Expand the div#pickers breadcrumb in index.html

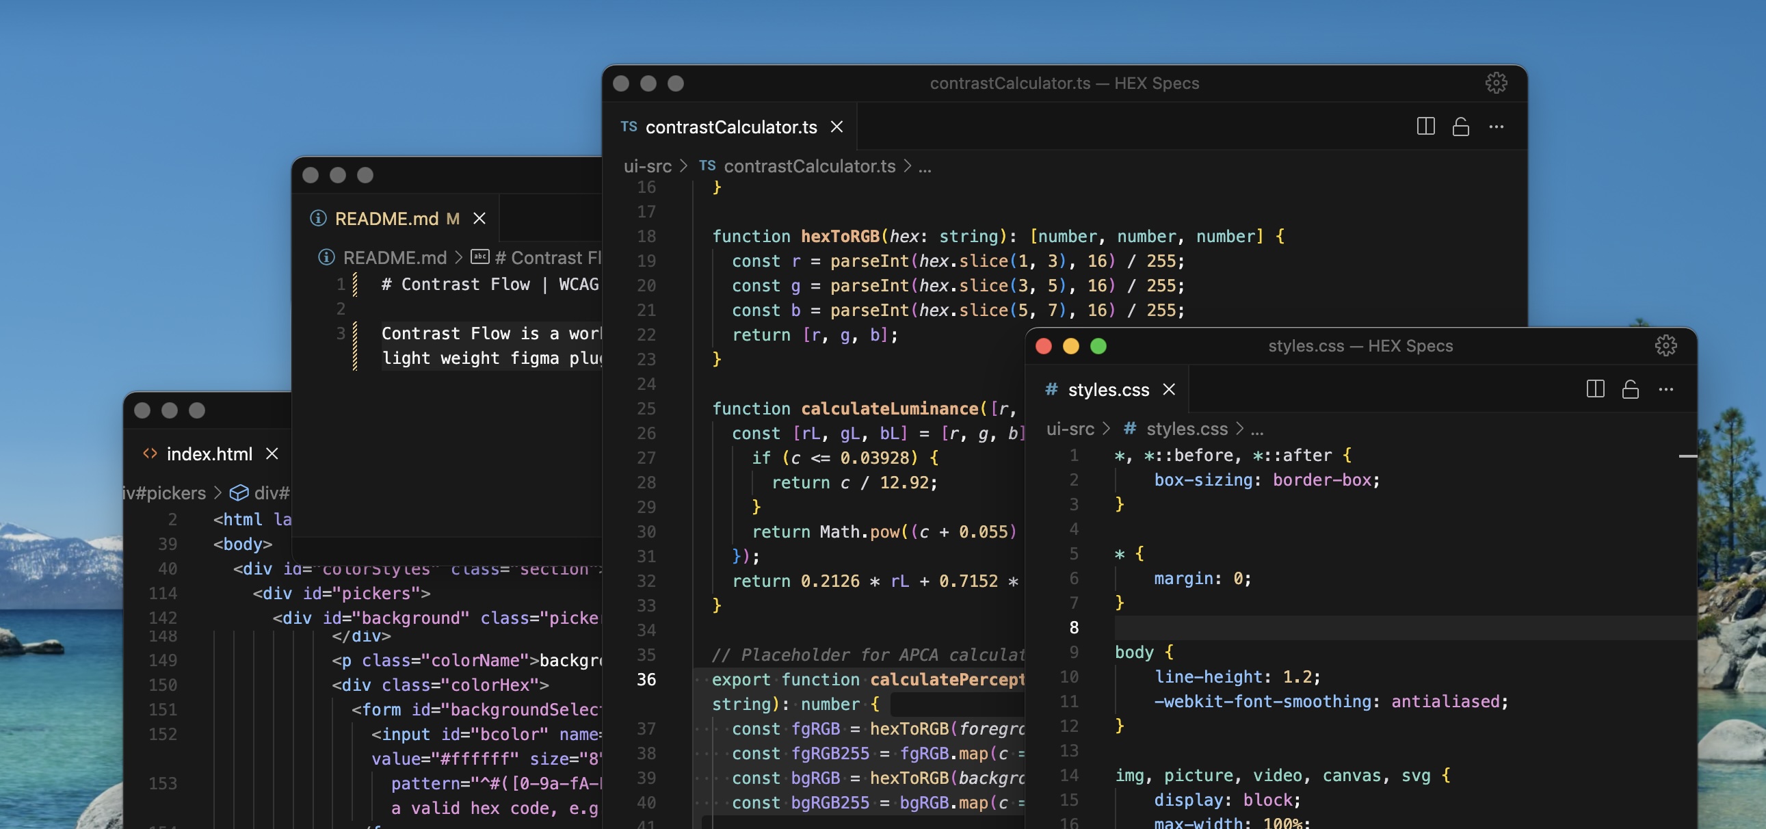point(165,492)
